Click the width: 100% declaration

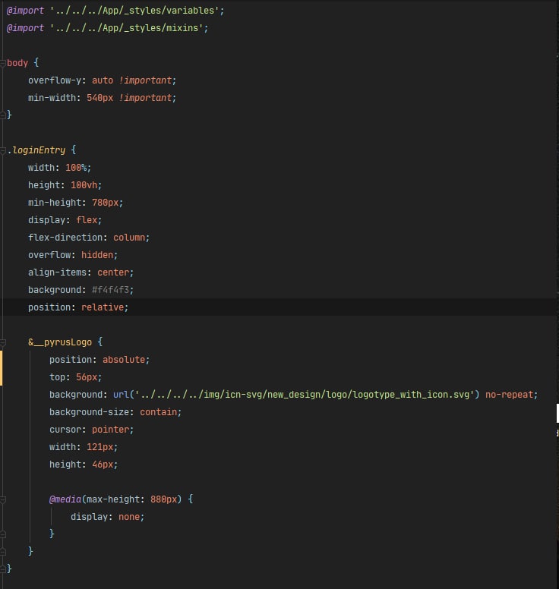pos(59,168)
